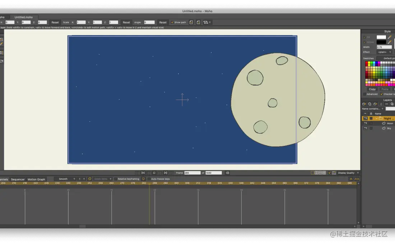Screen dimensions: 395x245
Task: Click the current Frame number field
Action: click(192, 173)
